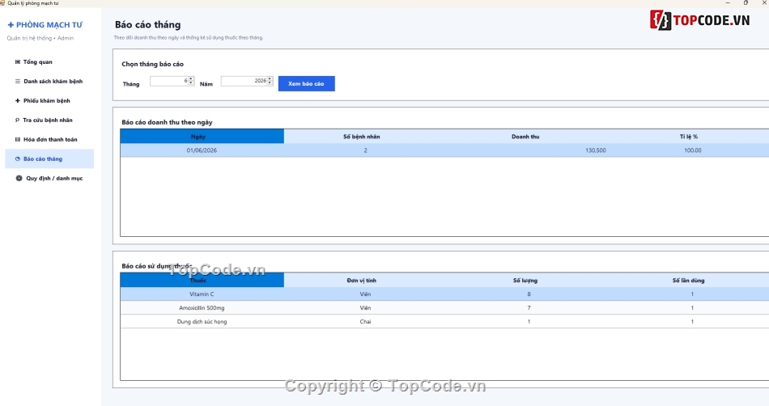Click the Danh sách khám bệnh list icon
769x406 pixels.
click(x=18, y=82)
